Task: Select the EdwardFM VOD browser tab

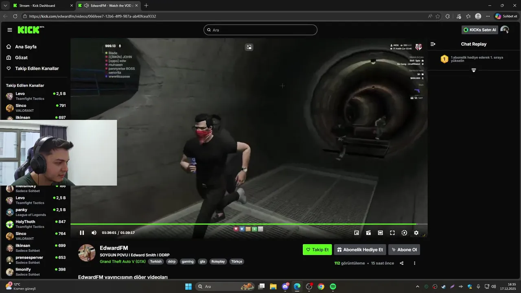Action: click(x=108, y=5)
